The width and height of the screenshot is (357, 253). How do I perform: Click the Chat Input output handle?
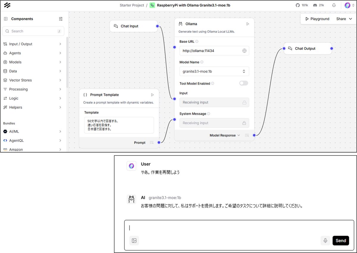point(157,26)
